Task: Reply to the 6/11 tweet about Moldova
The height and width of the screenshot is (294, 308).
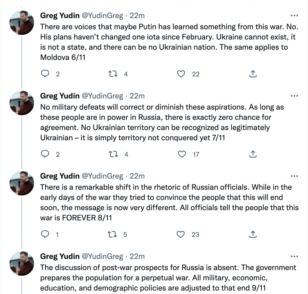Action: (x=45, y=74)
